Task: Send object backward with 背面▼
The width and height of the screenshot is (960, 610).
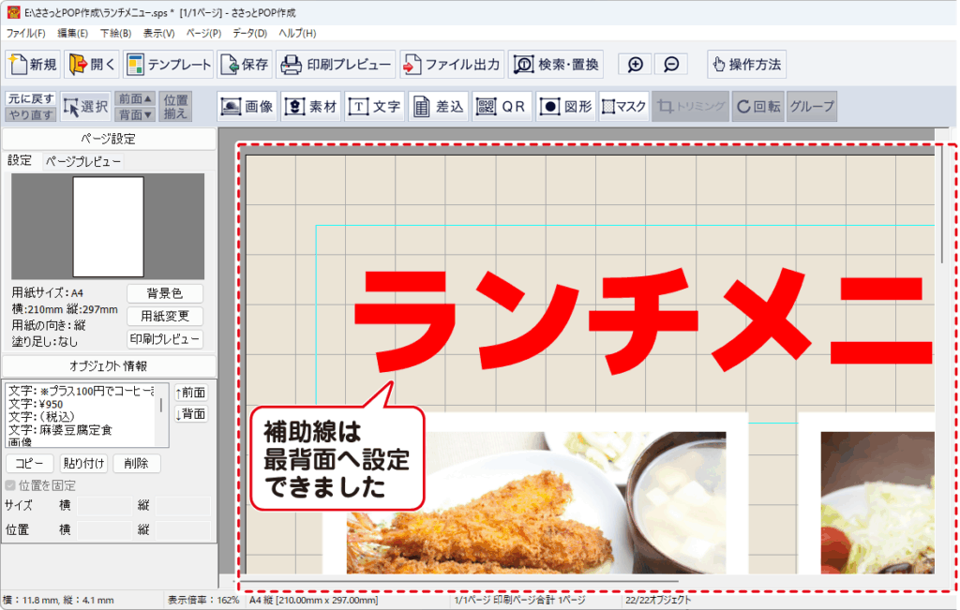Action: coord(135,114)
